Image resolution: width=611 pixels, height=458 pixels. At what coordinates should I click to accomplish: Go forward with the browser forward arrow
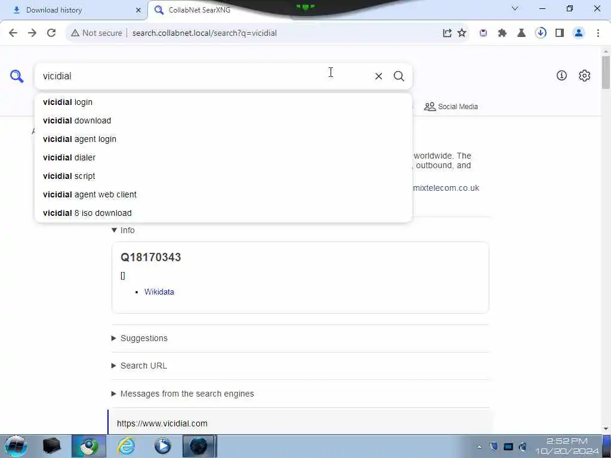32,33
